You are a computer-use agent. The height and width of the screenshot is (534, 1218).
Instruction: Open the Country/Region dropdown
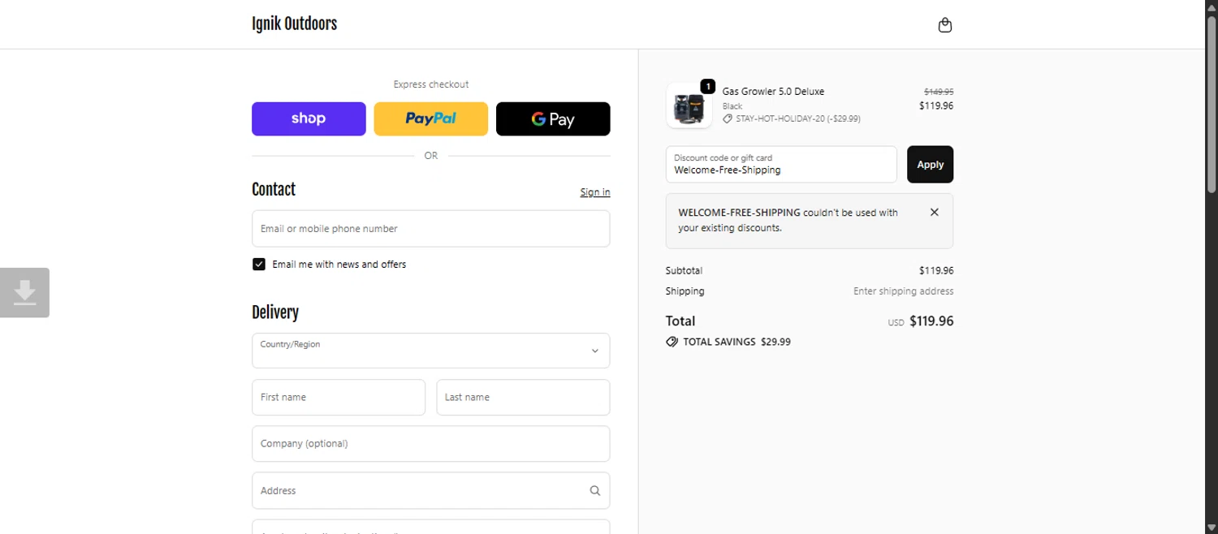coord(430,351)
